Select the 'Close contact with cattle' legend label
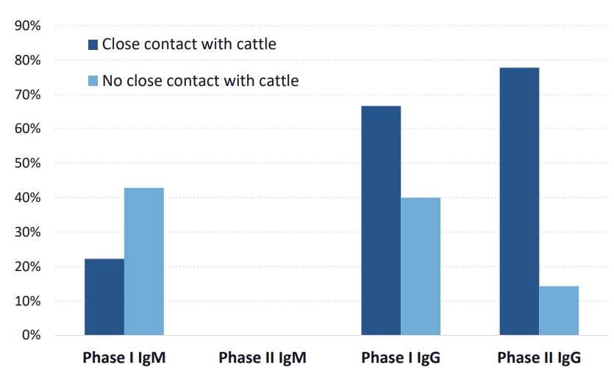 click(189, 44)
